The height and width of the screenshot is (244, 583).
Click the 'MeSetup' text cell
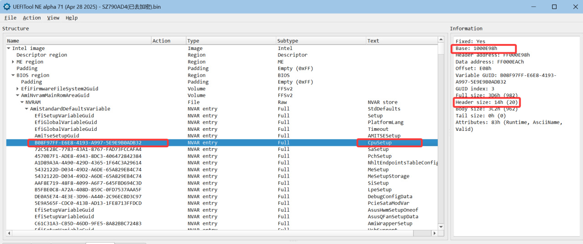[378, 169]
